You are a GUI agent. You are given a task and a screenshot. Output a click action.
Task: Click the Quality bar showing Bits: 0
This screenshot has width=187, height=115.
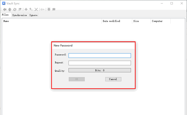[x=100, y=70]
